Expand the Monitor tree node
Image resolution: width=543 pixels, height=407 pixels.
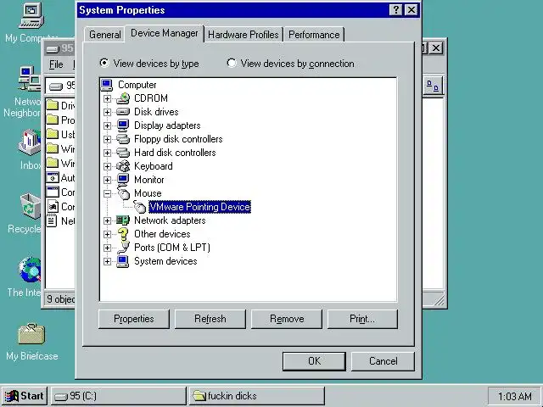tap(108, 180)
